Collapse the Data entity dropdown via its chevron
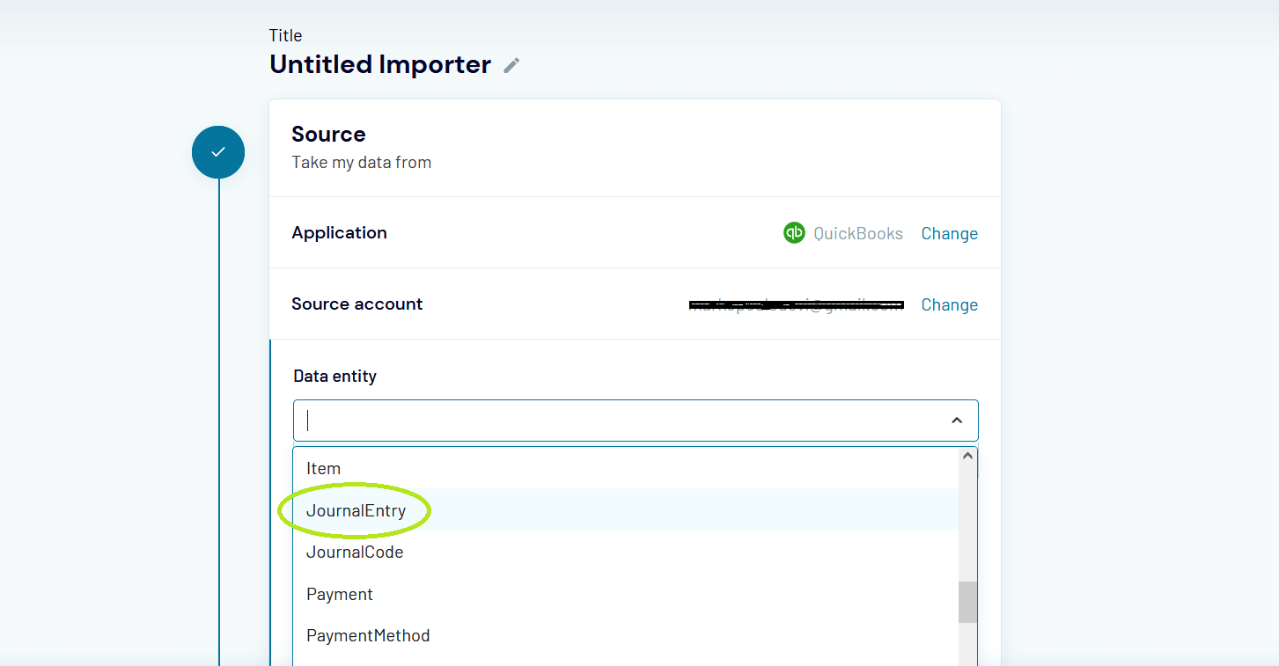 pos(957,420)
